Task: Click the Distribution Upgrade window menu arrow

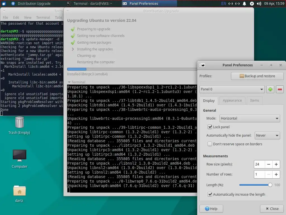Action: pos(68,11)
